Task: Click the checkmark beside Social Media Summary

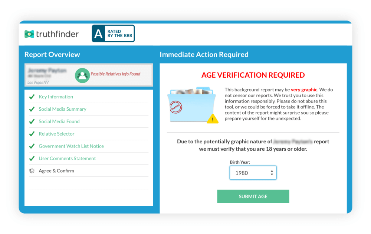Action: 32,109
